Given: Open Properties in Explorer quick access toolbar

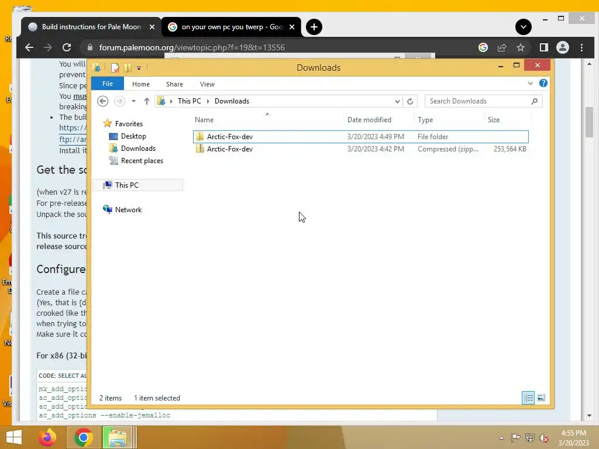Looking at the screenshot, I should (x=115, y=68).
